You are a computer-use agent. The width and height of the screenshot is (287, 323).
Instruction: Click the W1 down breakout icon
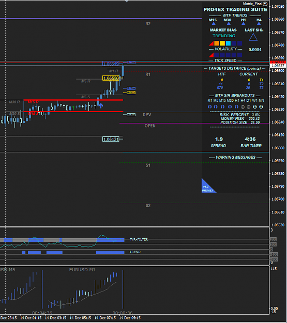point(255,106)
